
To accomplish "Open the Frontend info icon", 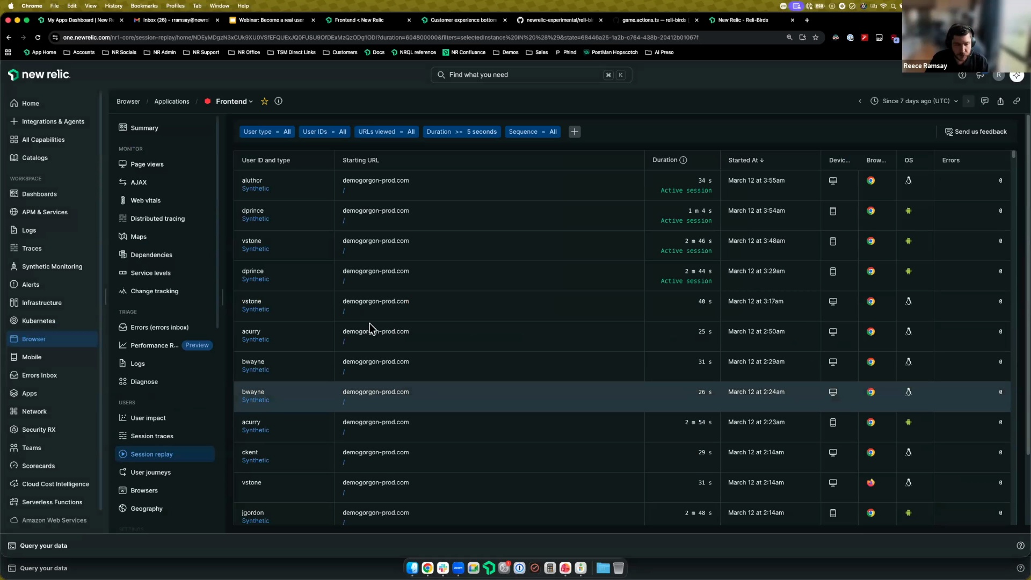I will [x=278, y=102].
